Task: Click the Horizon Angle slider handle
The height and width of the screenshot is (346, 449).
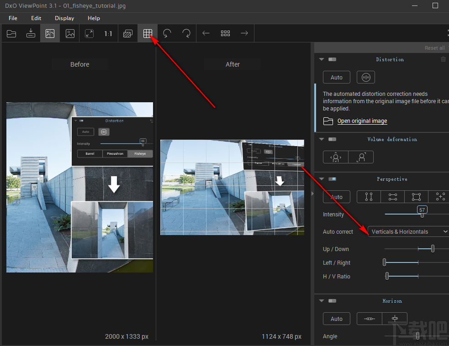Action: tap(418, 336)
